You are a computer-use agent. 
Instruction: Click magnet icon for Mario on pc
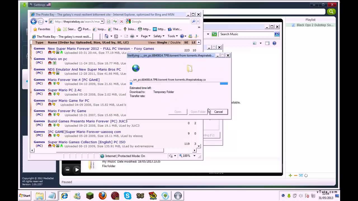[x=50, y=63]
